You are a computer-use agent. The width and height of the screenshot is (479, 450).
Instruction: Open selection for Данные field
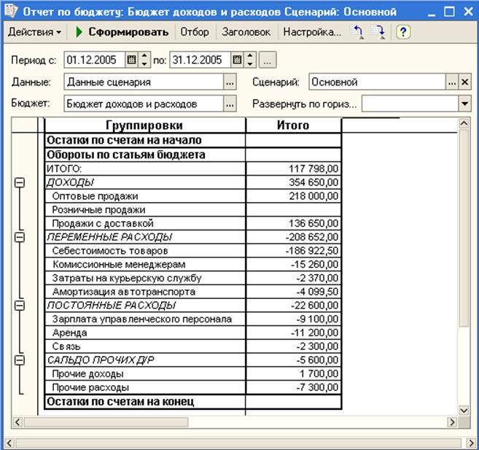(230, 82)
